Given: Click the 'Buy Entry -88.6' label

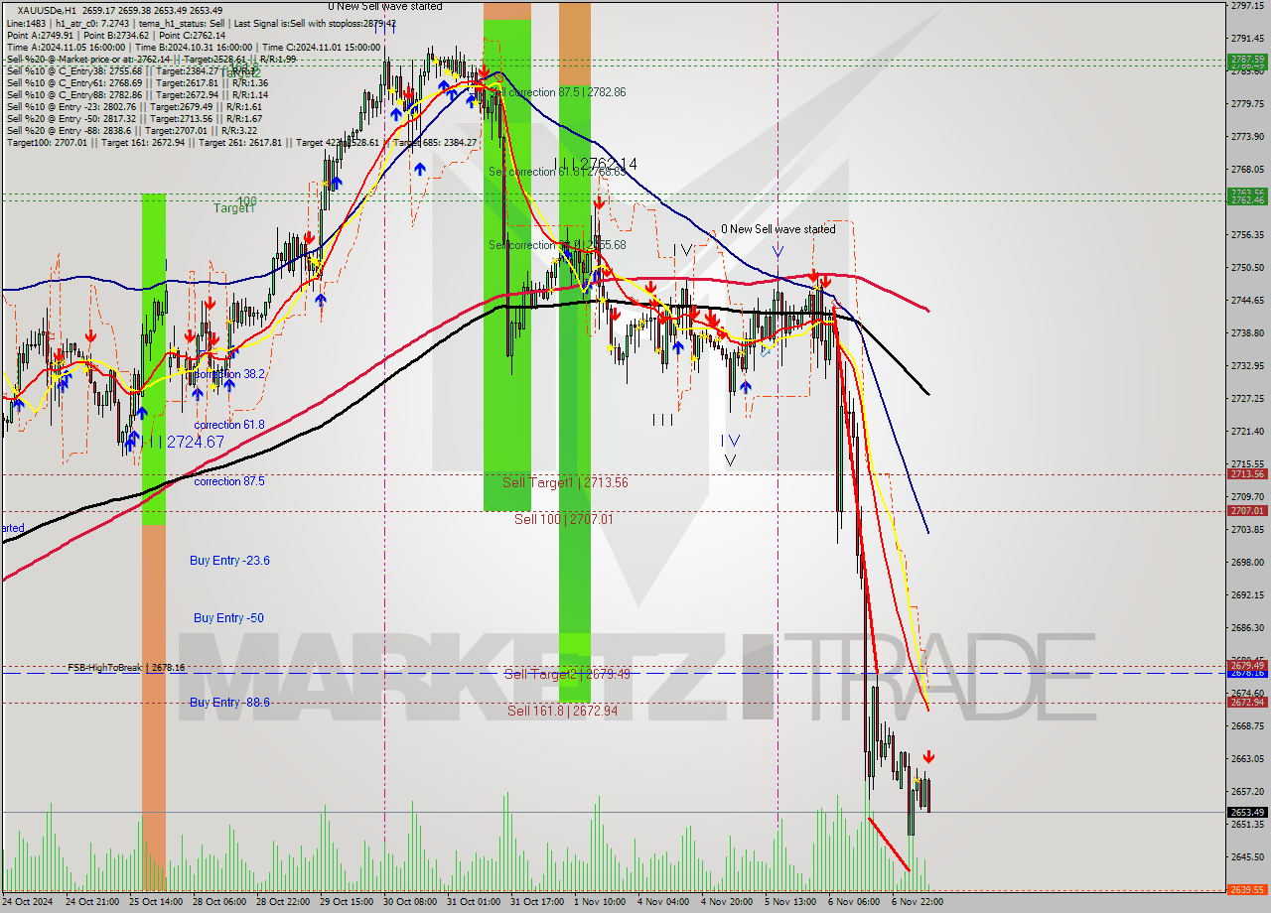Looking at the screenshot, I should (229, 703).
